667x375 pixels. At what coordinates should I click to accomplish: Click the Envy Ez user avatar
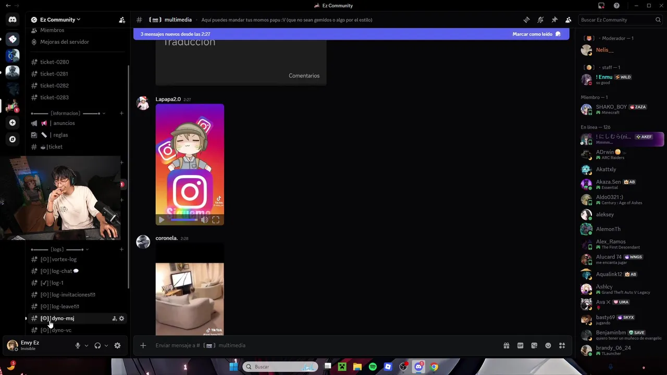12,345
